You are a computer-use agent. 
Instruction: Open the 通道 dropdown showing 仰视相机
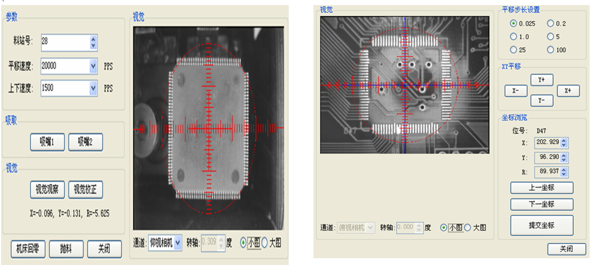coord(178,242)
